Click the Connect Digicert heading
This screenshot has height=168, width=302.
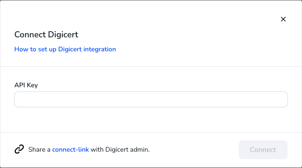(46, 35)
